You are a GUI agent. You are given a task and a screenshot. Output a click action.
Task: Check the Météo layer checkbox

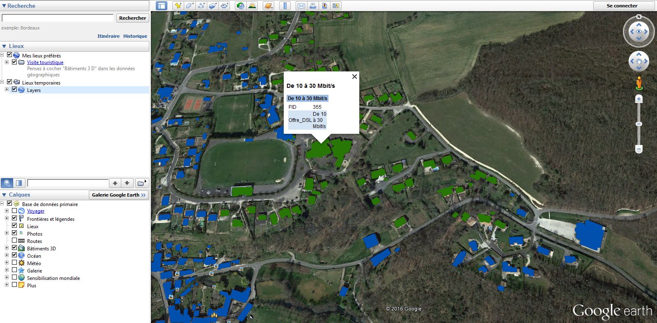14,263
